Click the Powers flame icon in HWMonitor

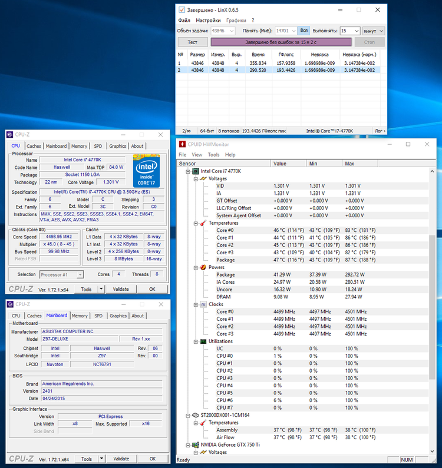point(203,267)
